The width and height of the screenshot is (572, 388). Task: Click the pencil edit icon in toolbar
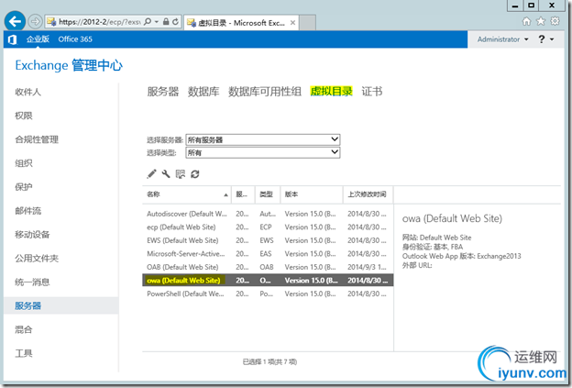[151, 173]
